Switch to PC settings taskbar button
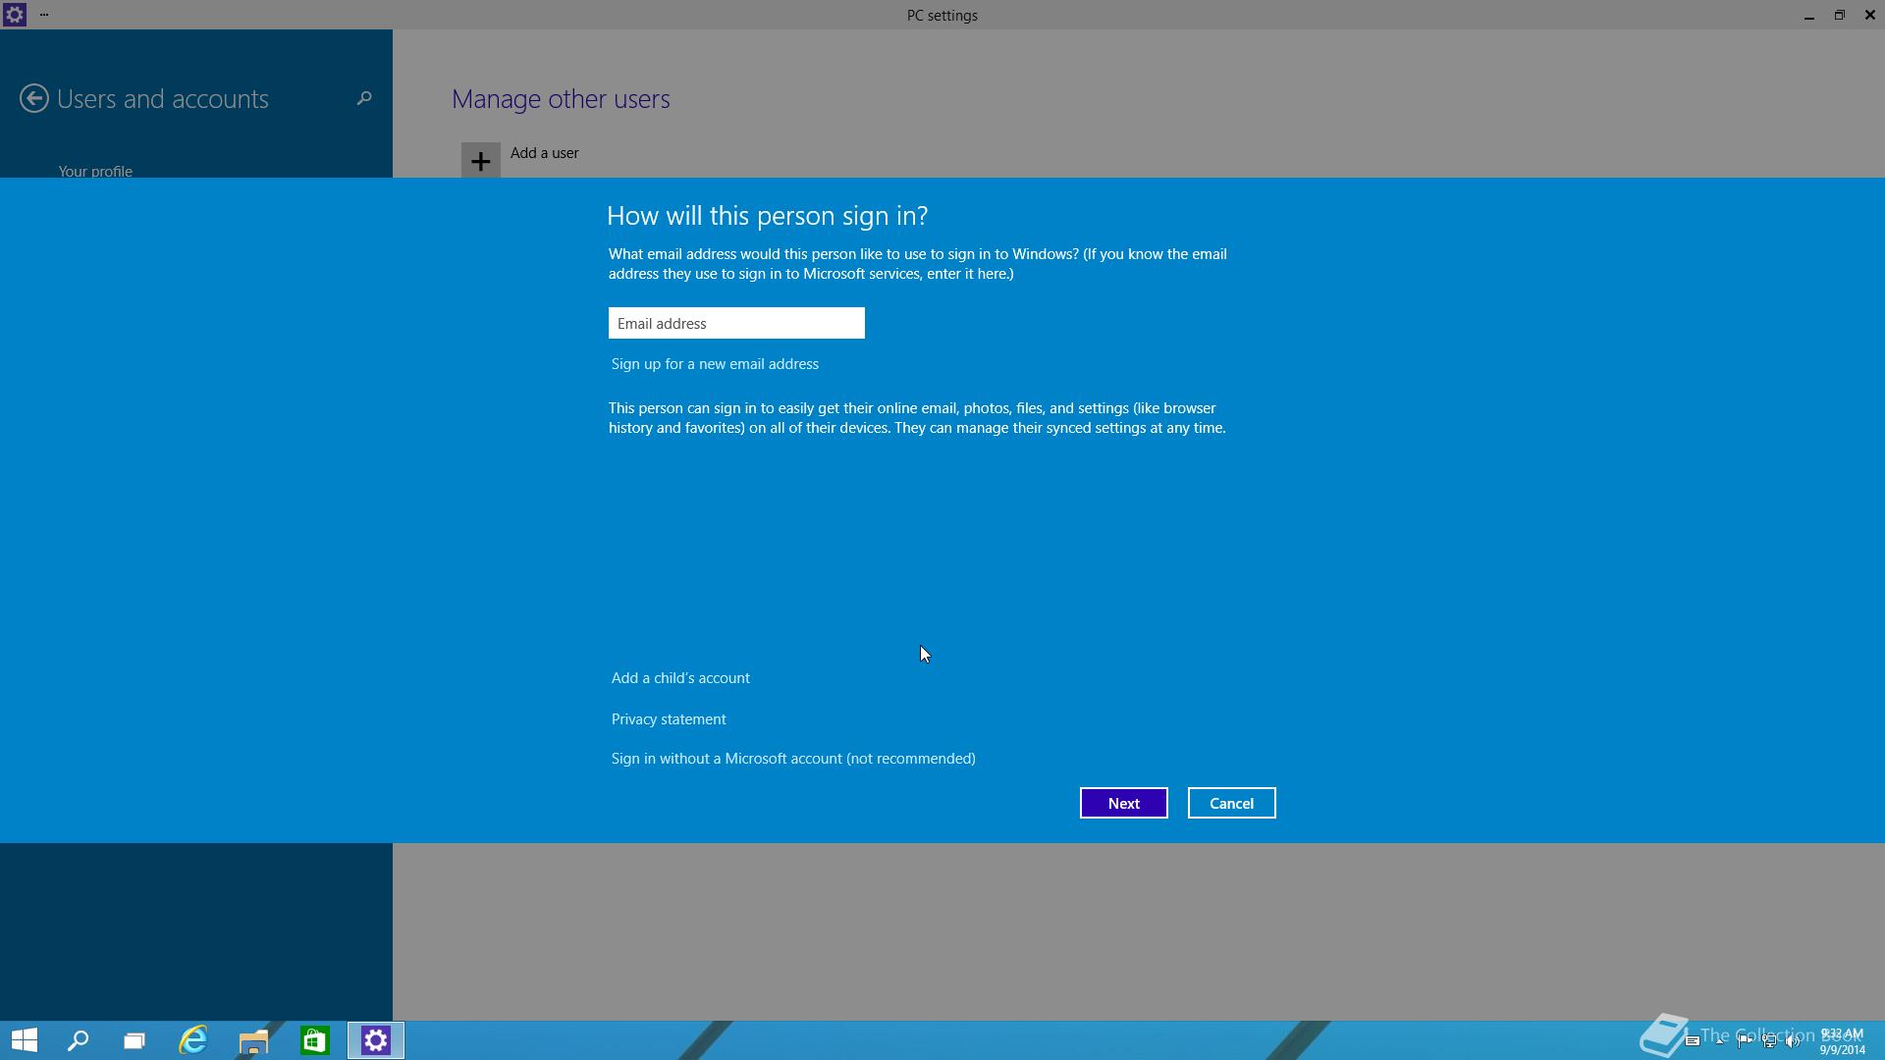 (x=376, y=1040)
